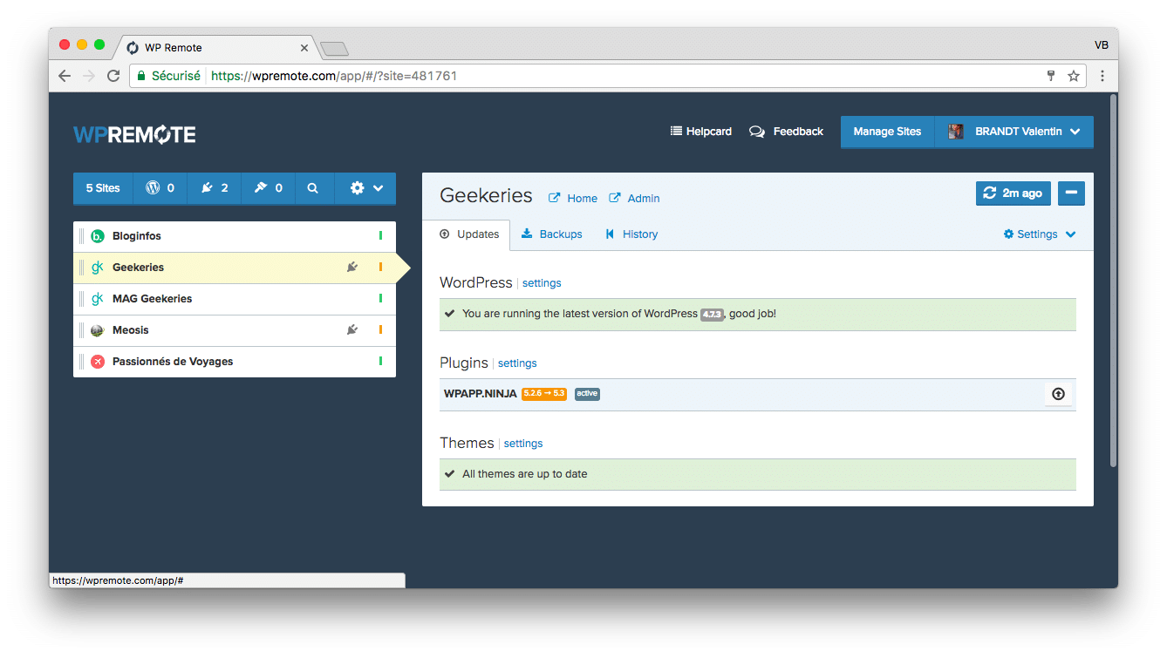
Task: Click the orange status indicator of Meosis
Action: tap(380, 330)
